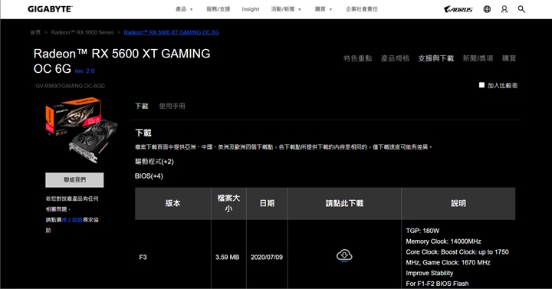Click the 版本 column header
This screenshot has width=552, height=289.
tap(172, 203)
